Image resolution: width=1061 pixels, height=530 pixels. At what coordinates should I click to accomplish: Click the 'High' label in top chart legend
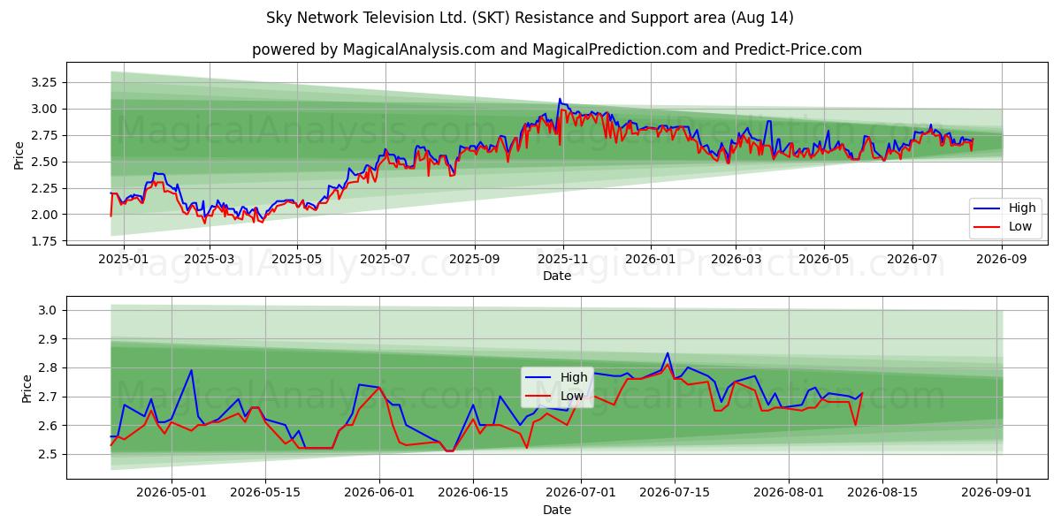1022,208
